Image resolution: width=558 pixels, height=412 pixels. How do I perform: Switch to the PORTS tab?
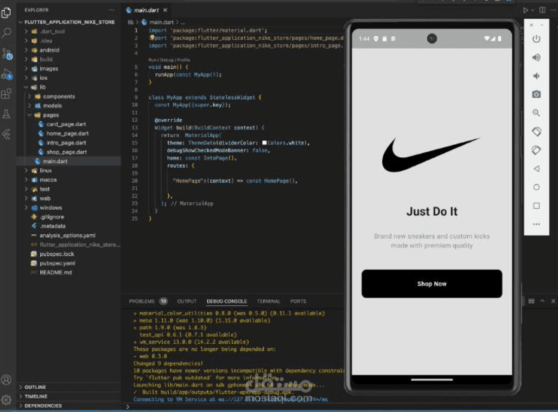[298, 301]
